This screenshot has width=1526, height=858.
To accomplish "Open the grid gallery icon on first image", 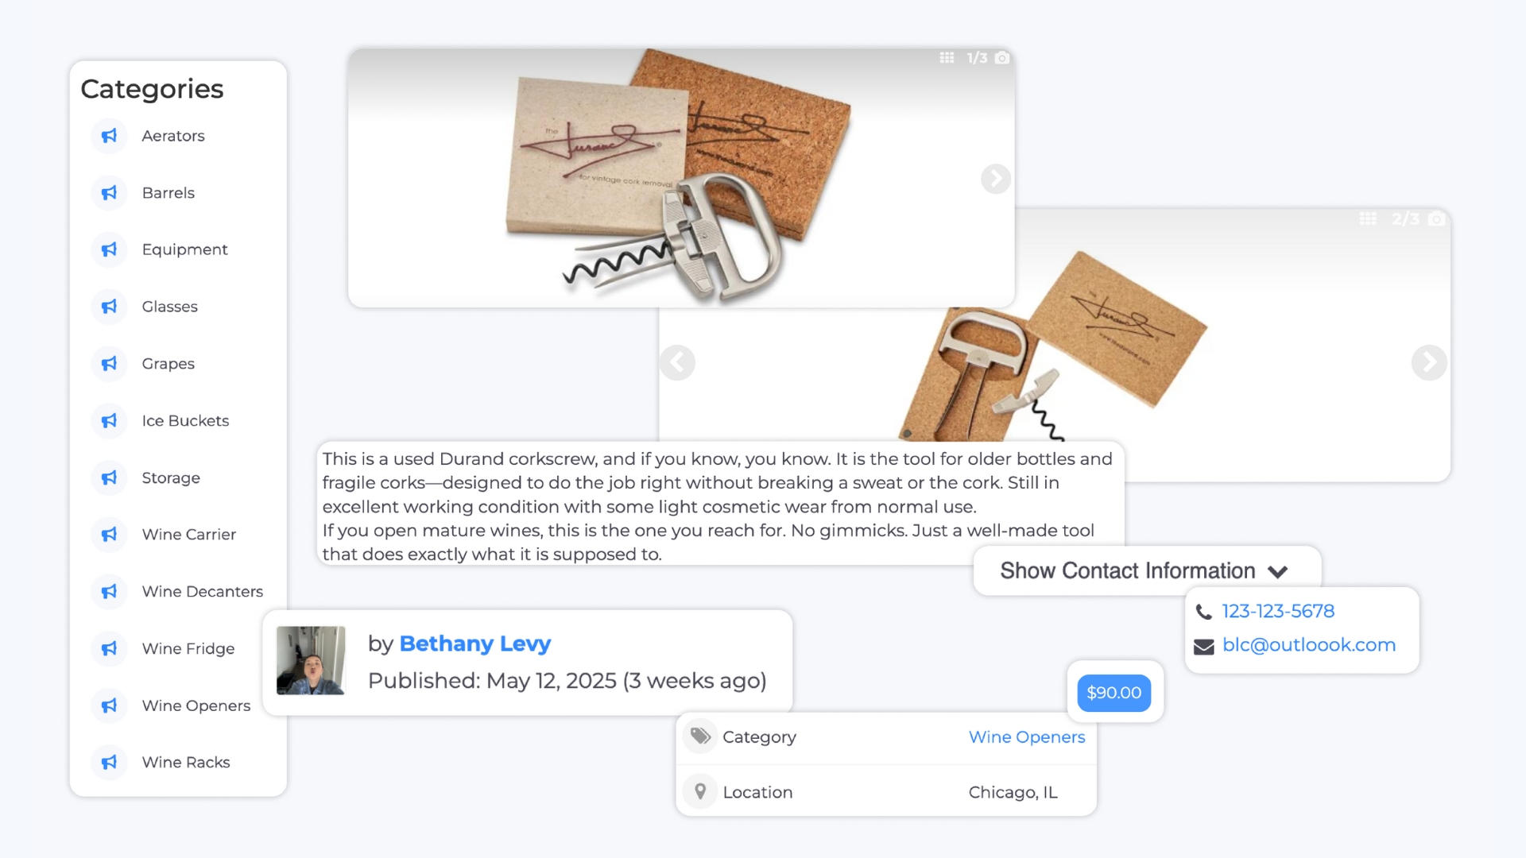I will click(947, 58).
